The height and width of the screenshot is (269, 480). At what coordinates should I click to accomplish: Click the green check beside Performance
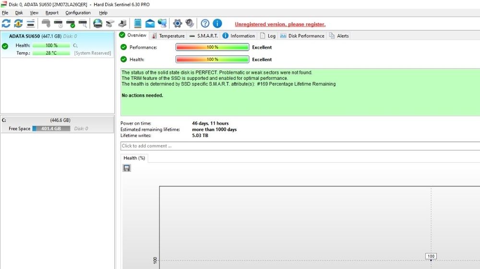pyautogui.click(x=124, y=47)
